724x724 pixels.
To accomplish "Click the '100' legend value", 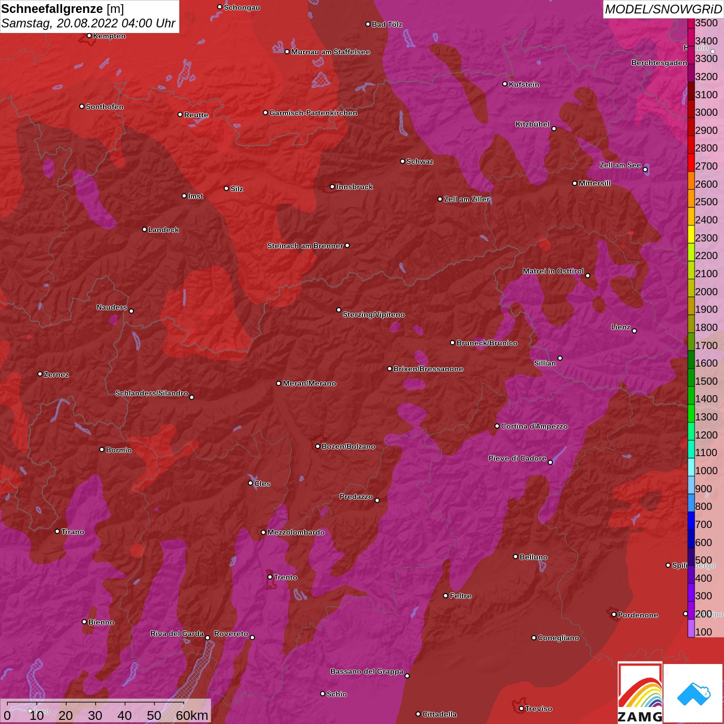I will click(x=703, y=632).
